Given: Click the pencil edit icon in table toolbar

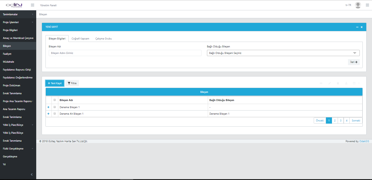Looking at the screenshot, I should (x=330, y=83).
